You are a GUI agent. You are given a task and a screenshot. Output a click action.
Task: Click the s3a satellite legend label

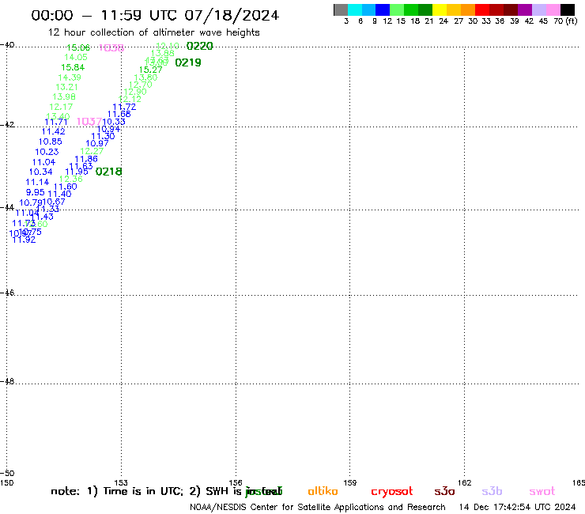(444, 491)
